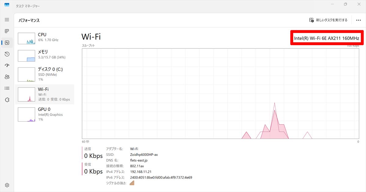Click the SSID value Zoidhp6000HP-ax

tap(144, 155)
